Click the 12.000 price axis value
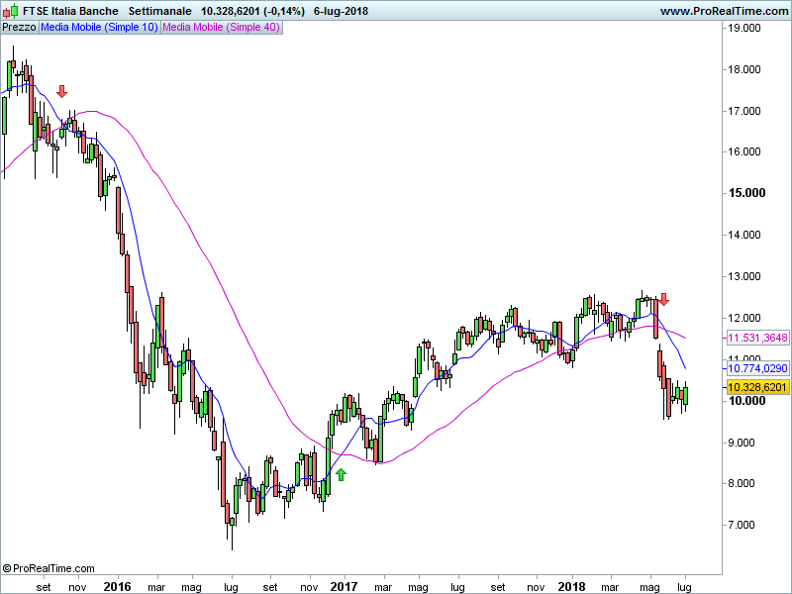The image size is (792, 594). (744, 318)
